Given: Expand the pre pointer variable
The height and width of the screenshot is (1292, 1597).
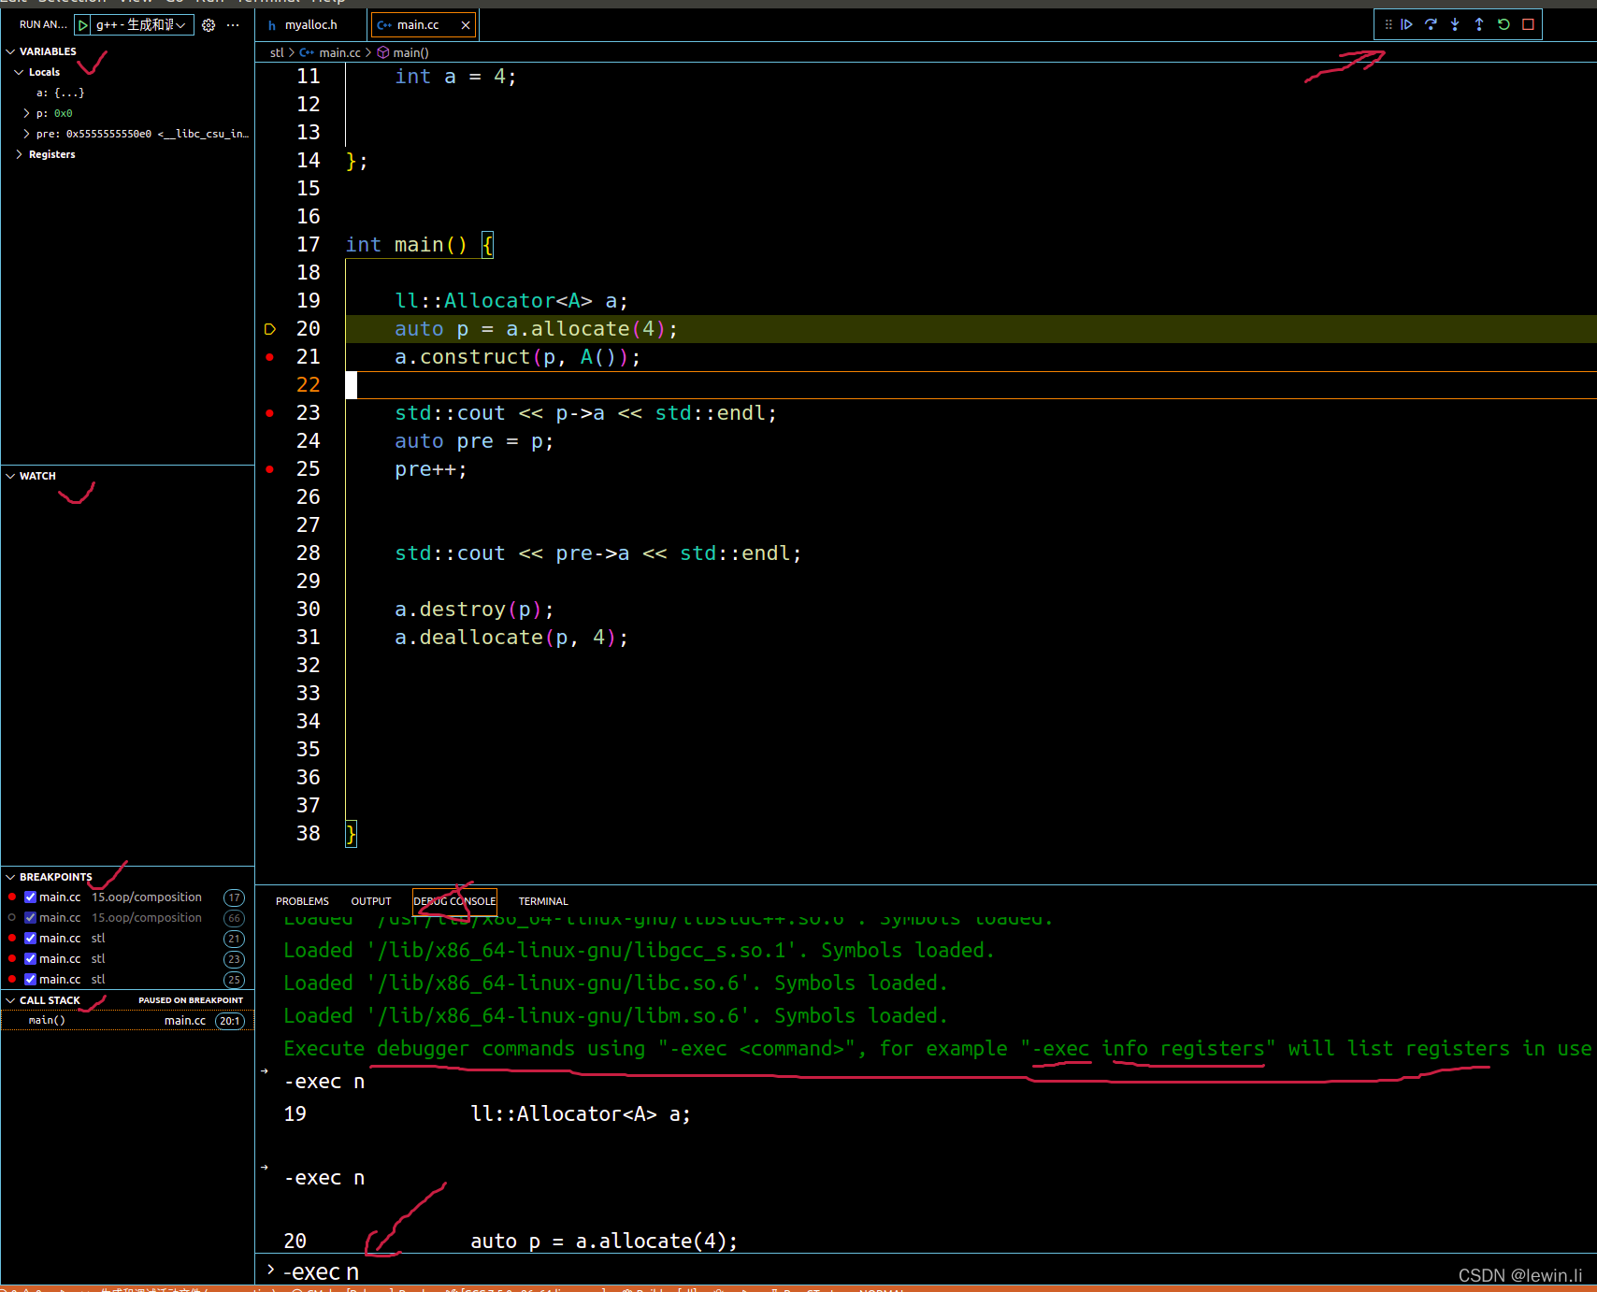Looking at the screenshot, I should point(26,134).
